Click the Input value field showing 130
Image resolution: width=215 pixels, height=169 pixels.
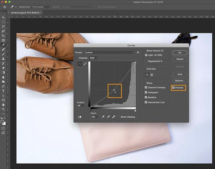coord(94,117)
